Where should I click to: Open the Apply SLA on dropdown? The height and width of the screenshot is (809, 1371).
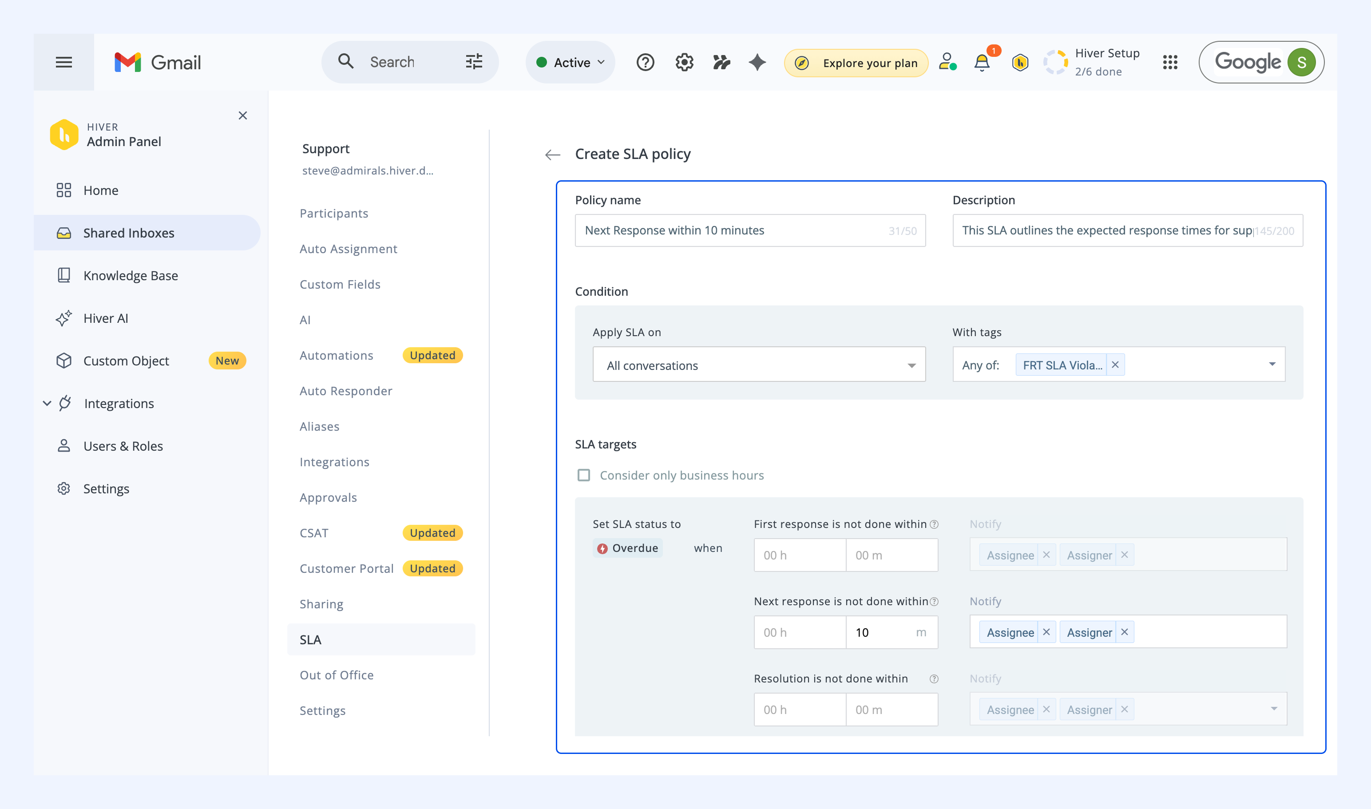point(759,365)
